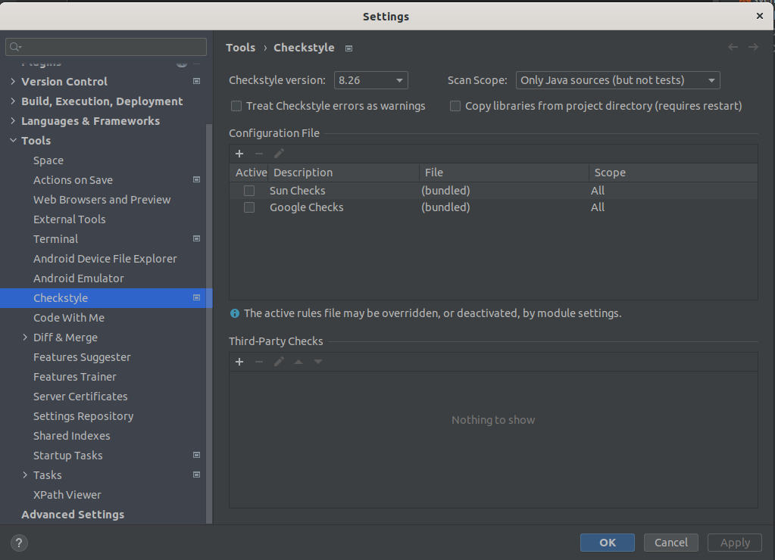The image size is (775, 560).
Task: Move third-party check up arrow
Action: (298, 362)
